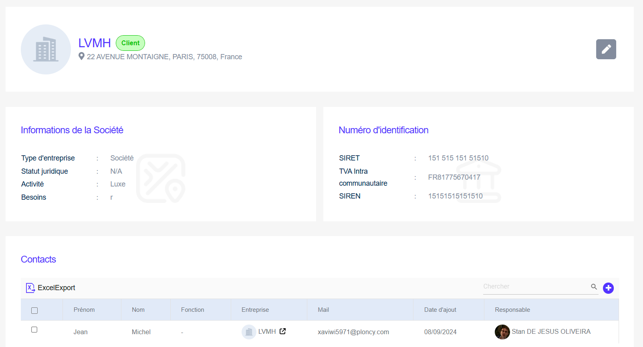Click the date 08/09/2024 cell
The width and height of the screenshot is (643, 347).
[x=440, y=332]
